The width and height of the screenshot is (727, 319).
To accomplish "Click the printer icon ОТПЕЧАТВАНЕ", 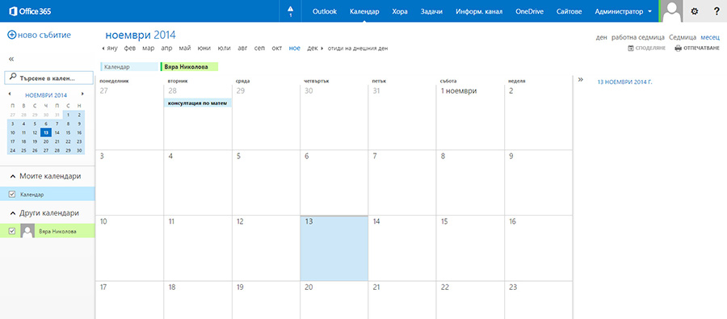I will click(x=678, y=48).
